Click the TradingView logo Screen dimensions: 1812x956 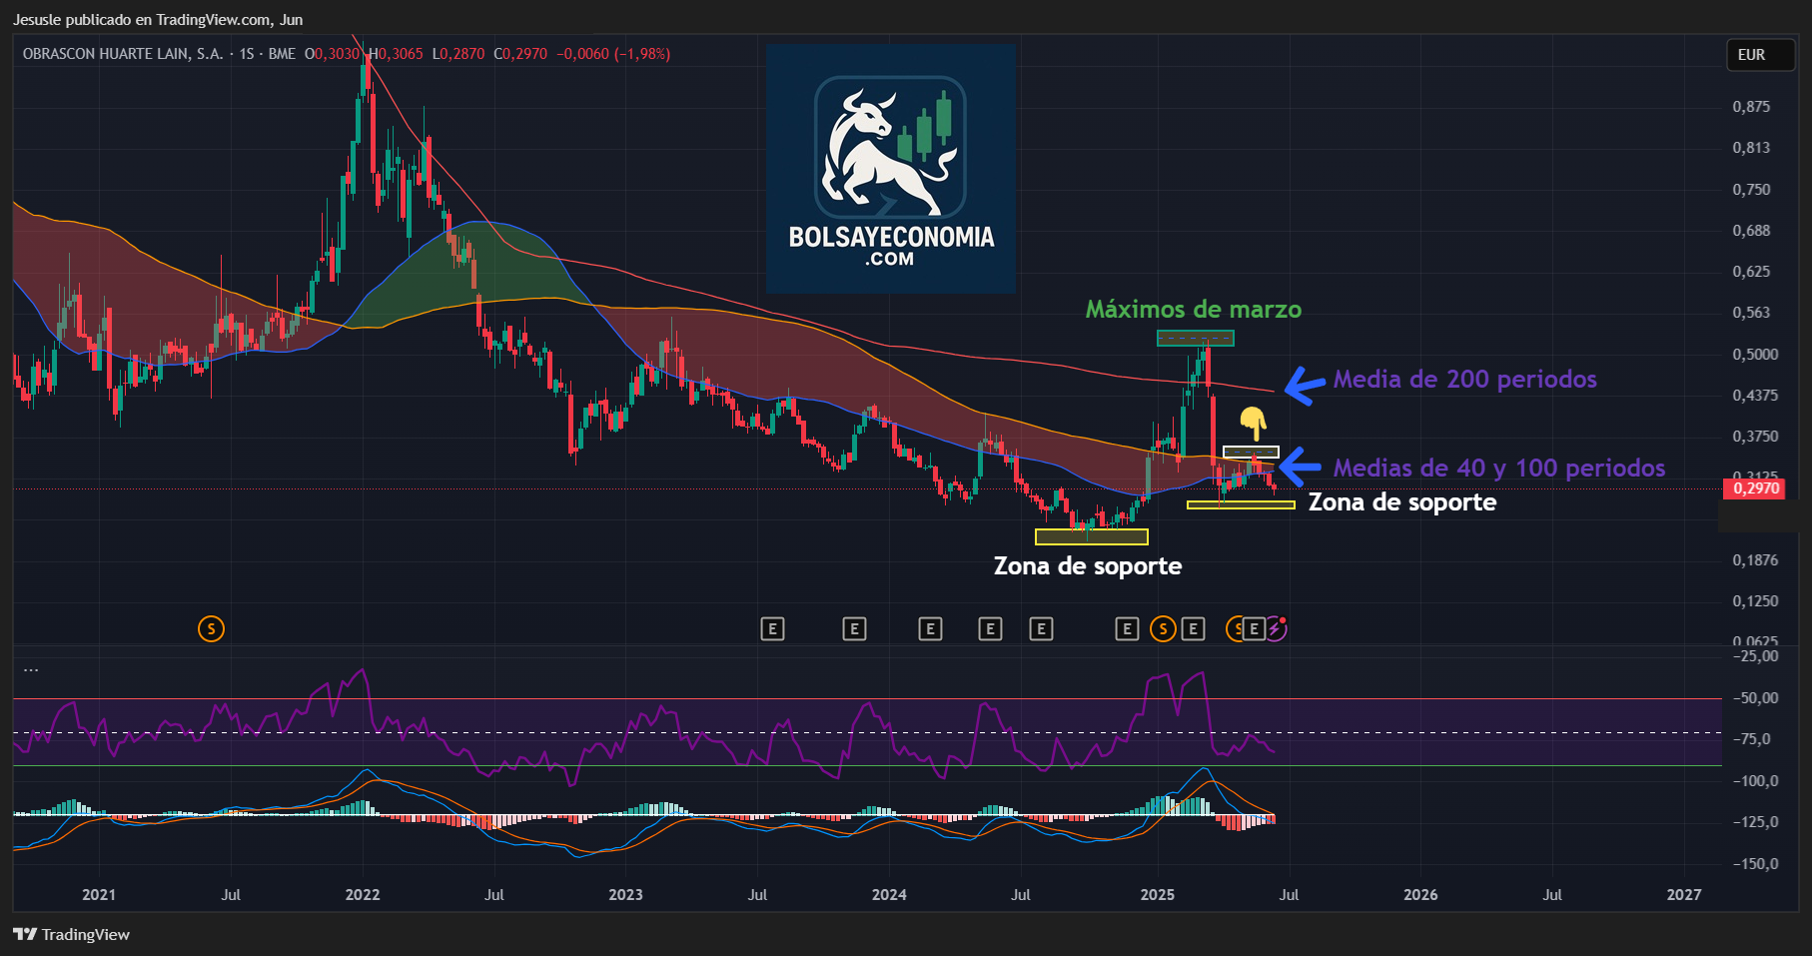point(72,934)
